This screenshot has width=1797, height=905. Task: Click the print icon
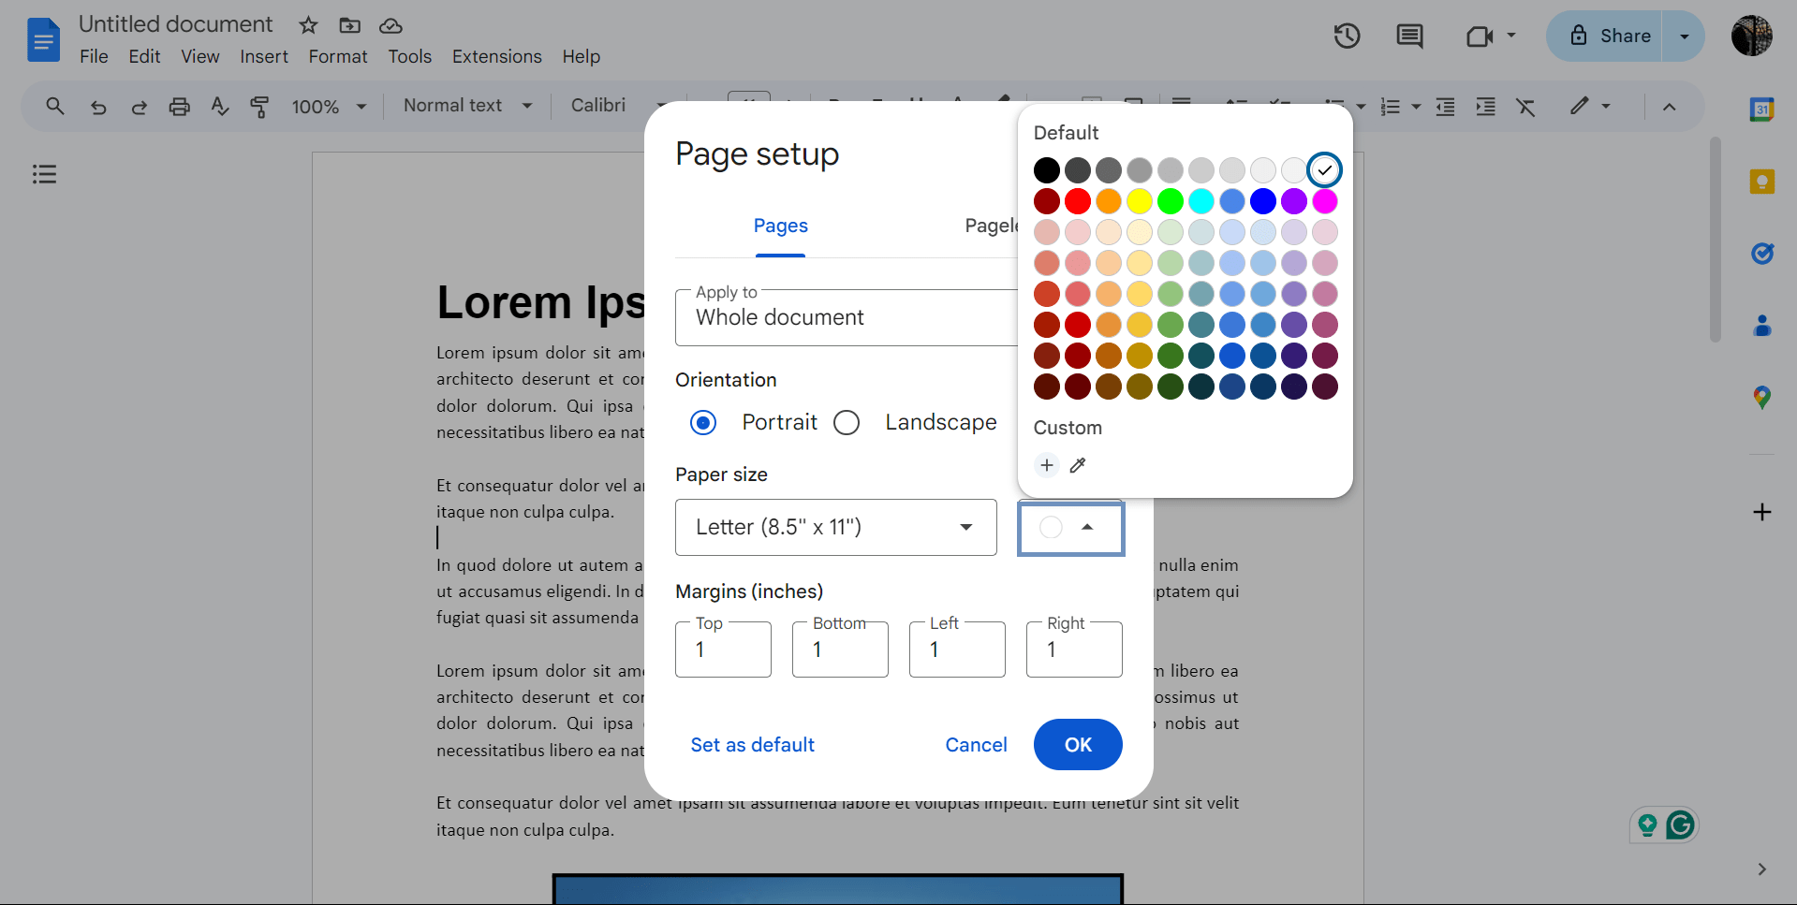[179, 107]
